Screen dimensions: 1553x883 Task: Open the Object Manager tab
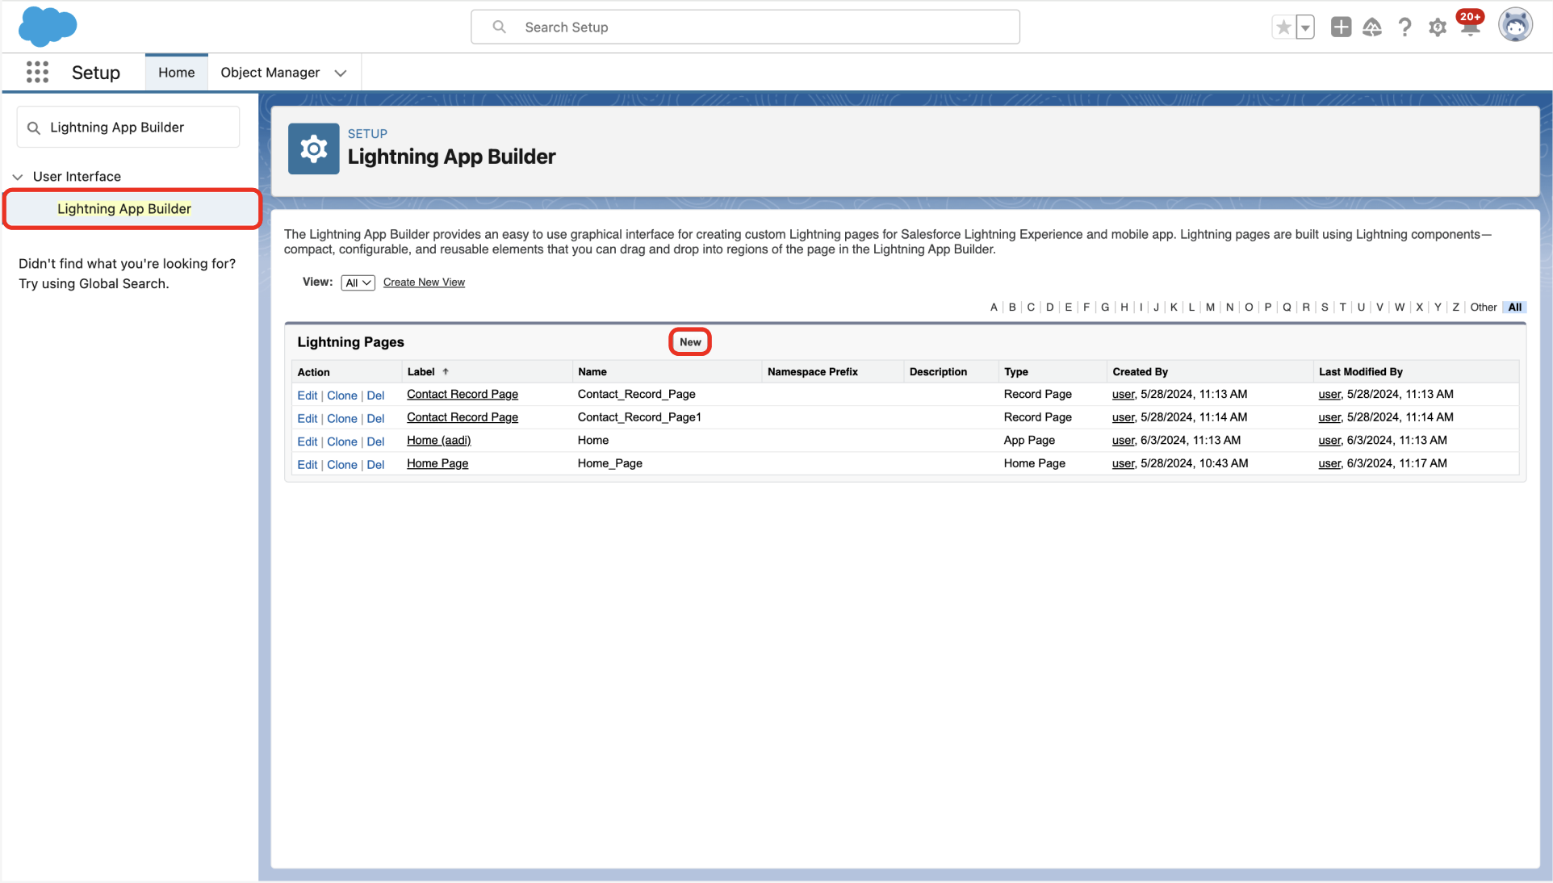pos(270,73)
